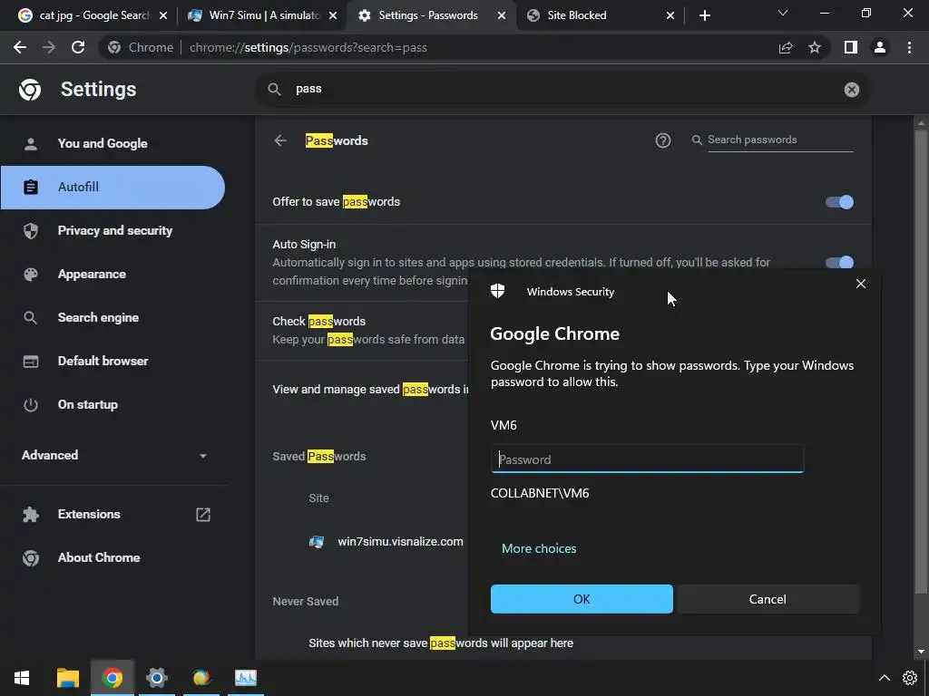Click the win7simu site favicon in the saved passwords list
Image resolution: width=929 pixels, height=696 pixels.
[317, 542]
